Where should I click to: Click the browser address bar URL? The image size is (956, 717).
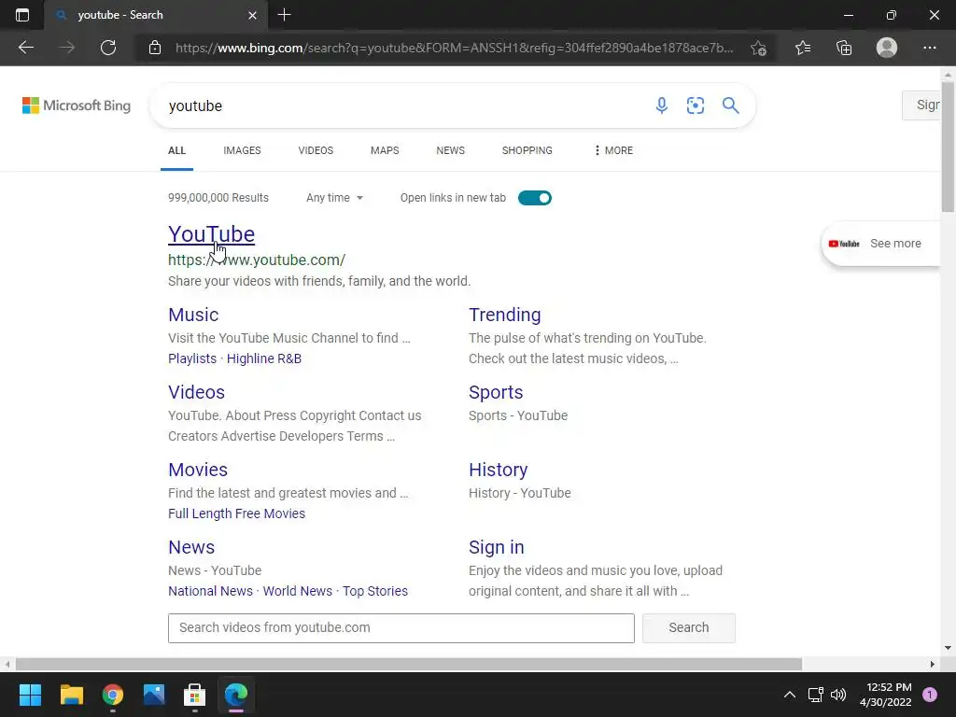pyautogui.click(x=454, y=48)
